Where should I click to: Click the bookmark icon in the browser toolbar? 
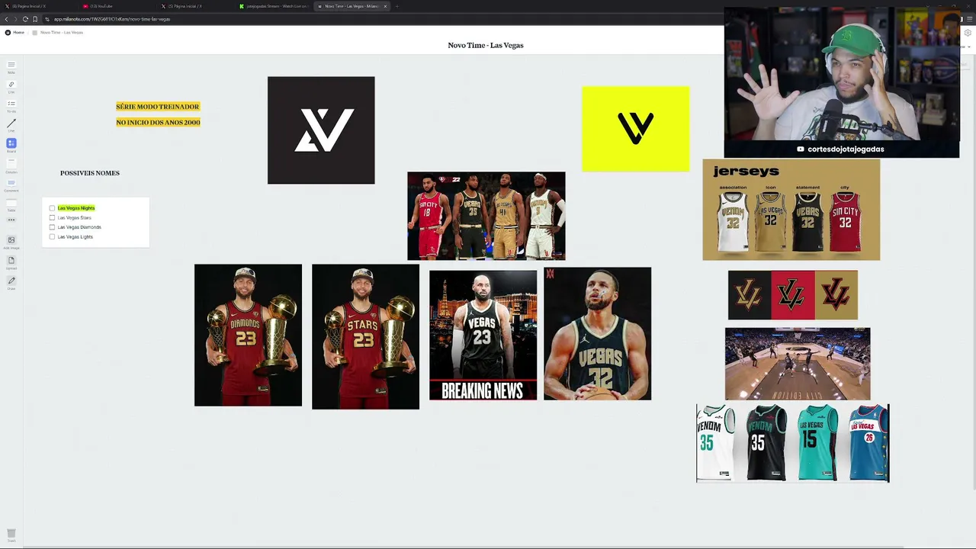pos(35,19)
